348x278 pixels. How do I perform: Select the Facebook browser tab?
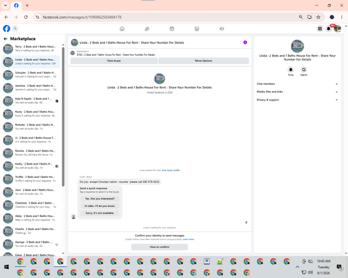click(x=16, y=6)
